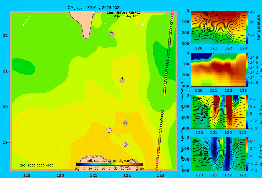The height and width of the screenshot is (178, 262).
Task: Click the '200 1000 2000 4000m' depth legend
Action: click(x=38, y=165)
